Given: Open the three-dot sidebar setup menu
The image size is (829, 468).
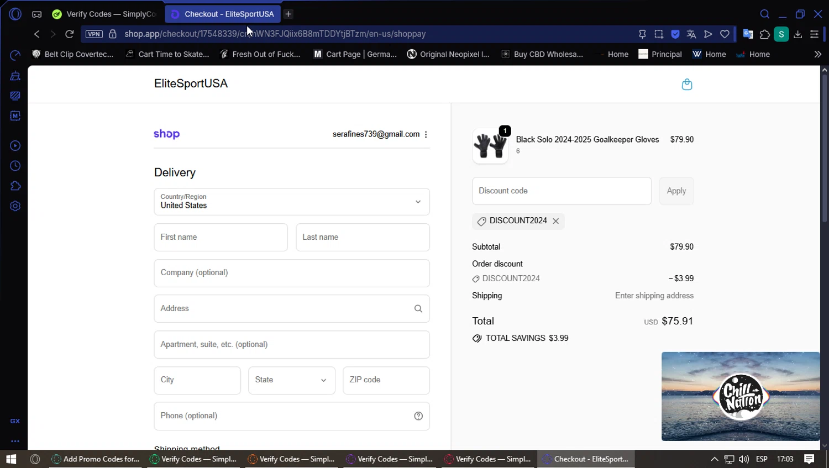Looking at the screenshot, I should point(15,441).
